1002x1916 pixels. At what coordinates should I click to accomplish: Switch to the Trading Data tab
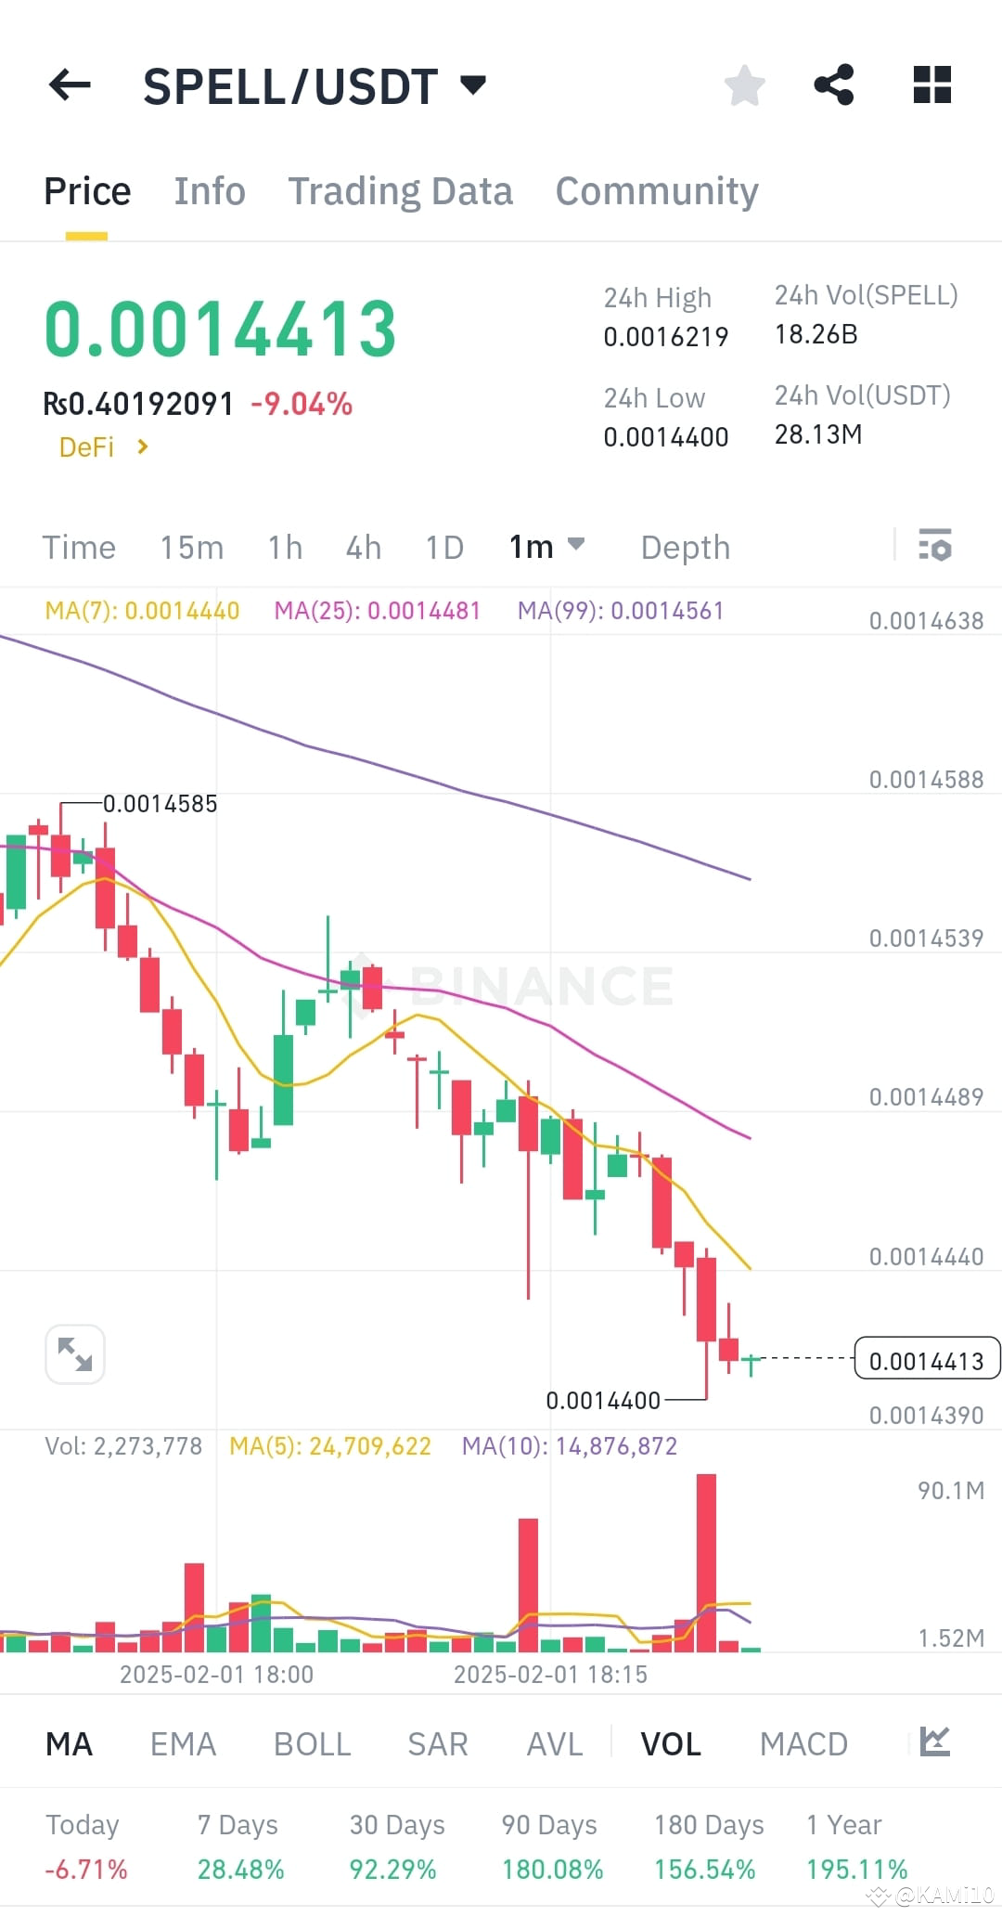tap(401, 190)
